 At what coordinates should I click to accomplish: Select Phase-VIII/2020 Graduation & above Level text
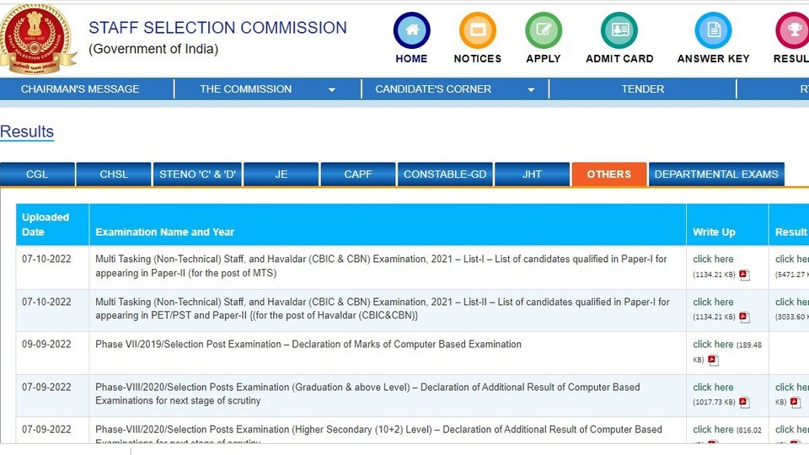(367, 393)
